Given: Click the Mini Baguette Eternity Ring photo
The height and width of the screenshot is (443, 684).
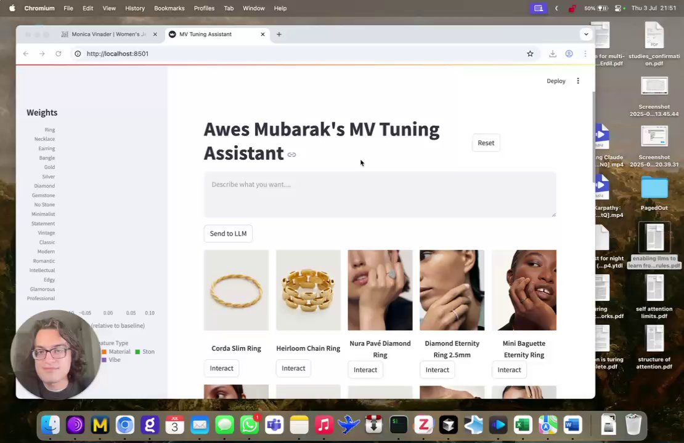Looking at the screenshot, I should pos(524,290).
